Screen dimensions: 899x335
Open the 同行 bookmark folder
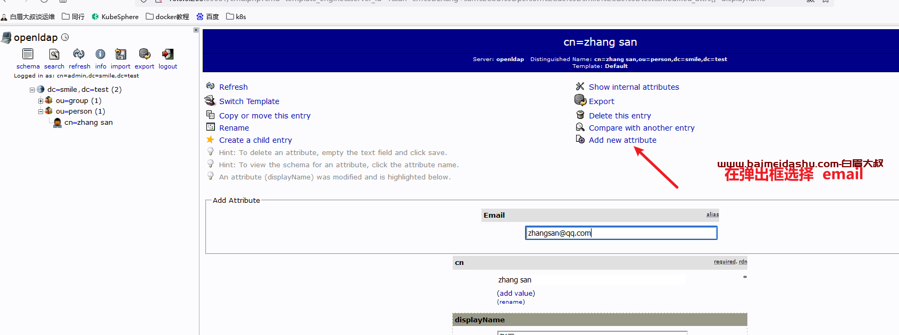[73, 16]
